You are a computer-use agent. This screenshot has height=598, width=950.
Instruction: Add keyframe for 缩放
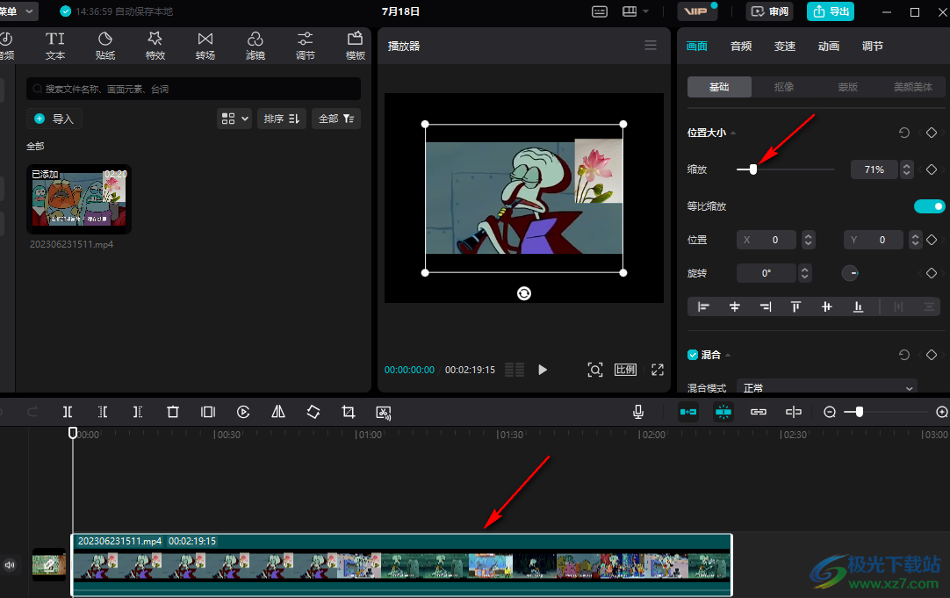point(932,169)
